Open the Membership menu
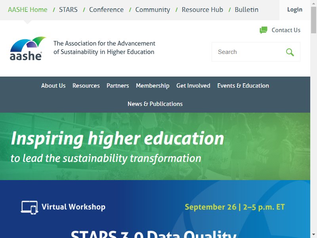317x238 pixels. point(153,86)
